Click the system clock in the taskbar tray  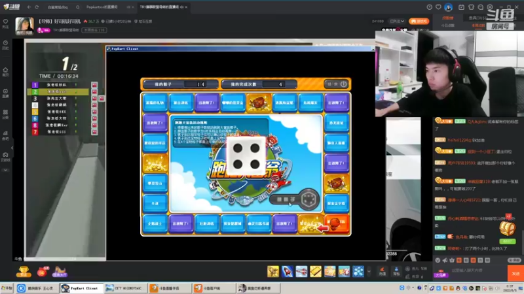pyautogui.click(x=510, y=288)
